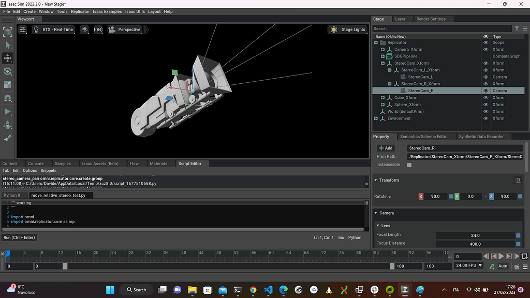The width and height of the screenshot is (530, 298).
Task: Open the Replicator menu
Action: pos(81,11)
